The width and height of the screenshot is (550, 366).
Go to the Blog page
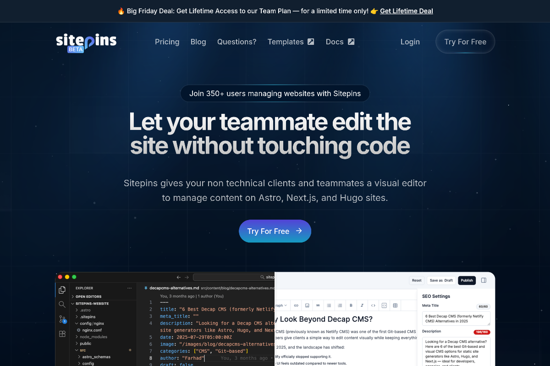click(198, 42)
